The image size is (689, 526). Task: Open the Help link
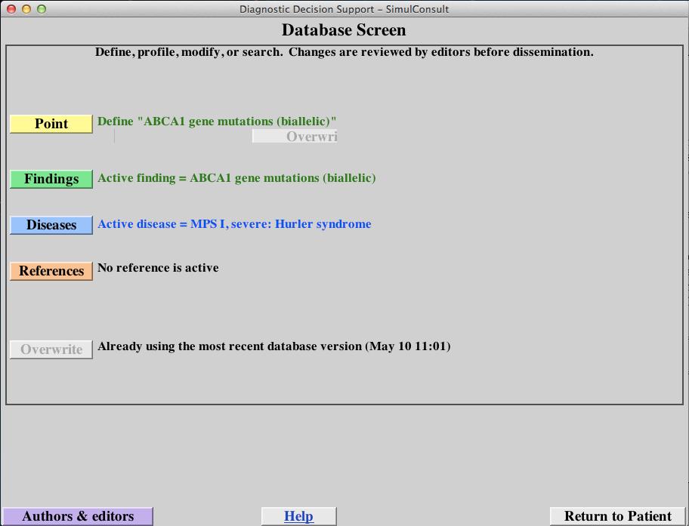298,516
